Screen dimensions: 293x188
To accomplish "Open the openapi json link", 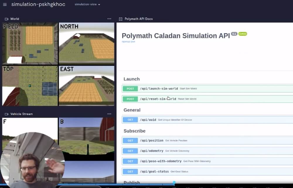I will 128,42.
